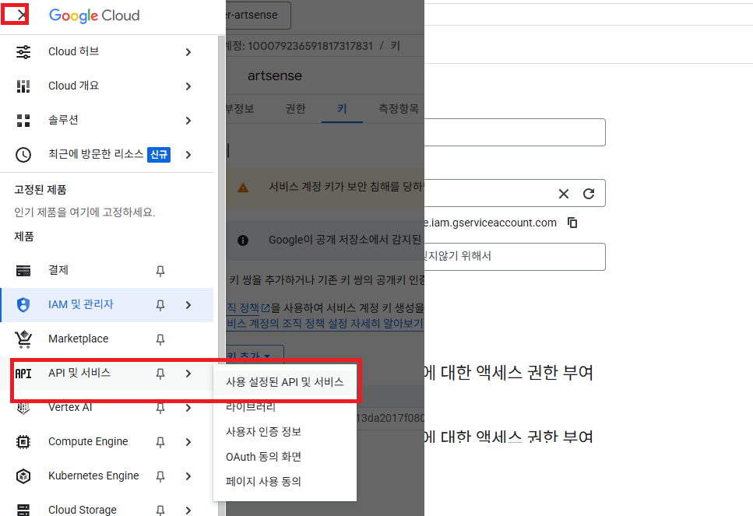Pin Kubernetes Engine to fixed products
753x516 pixels.
point(160,476)
